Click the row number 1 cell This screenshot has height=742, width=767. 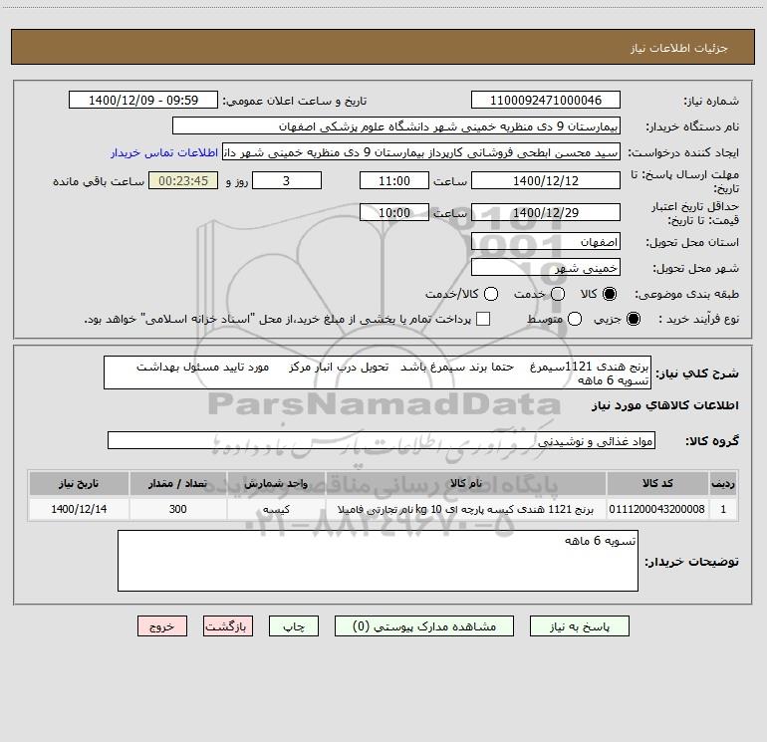pos(723,509)
